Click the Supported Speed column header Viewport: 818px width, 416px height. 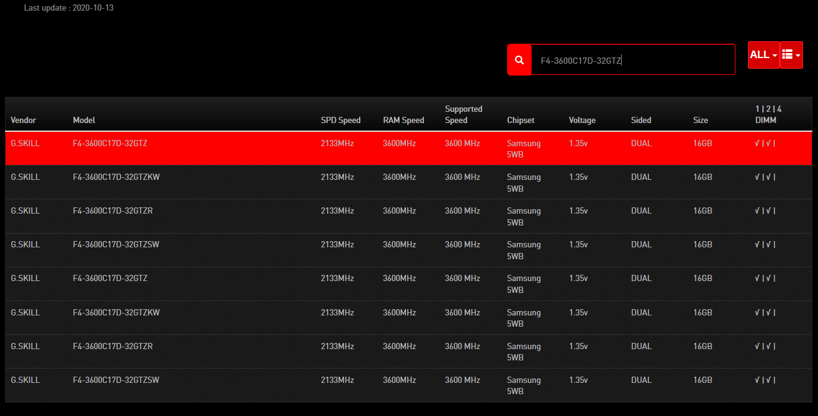(463, 114)
